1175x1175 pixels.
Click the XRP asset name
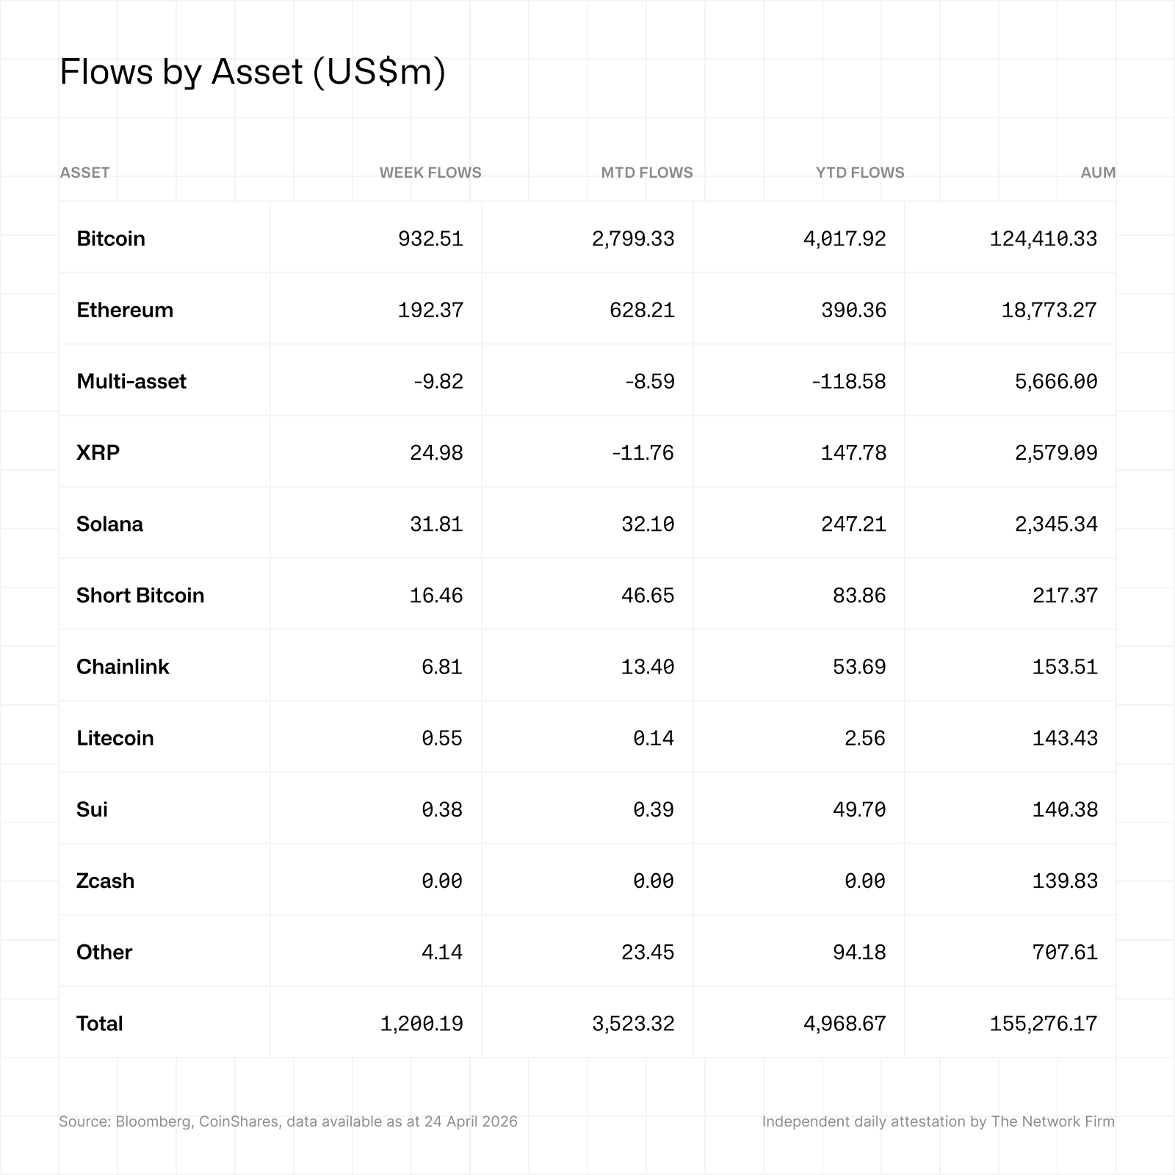[98, 452]
